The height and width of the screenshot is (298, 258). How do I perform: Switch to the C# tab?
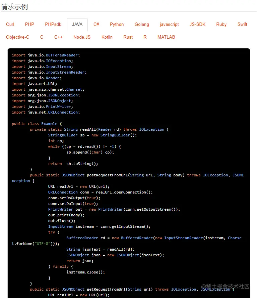click(x=96, y=24)
